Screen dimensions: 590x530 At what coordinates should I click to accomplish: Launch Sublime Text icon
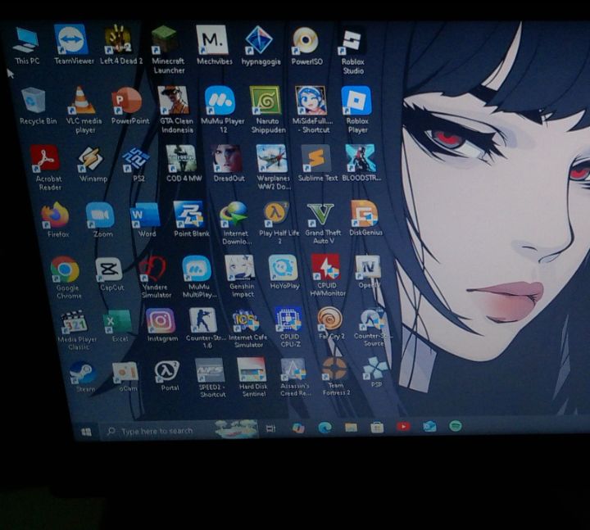(x=317, y=164)
